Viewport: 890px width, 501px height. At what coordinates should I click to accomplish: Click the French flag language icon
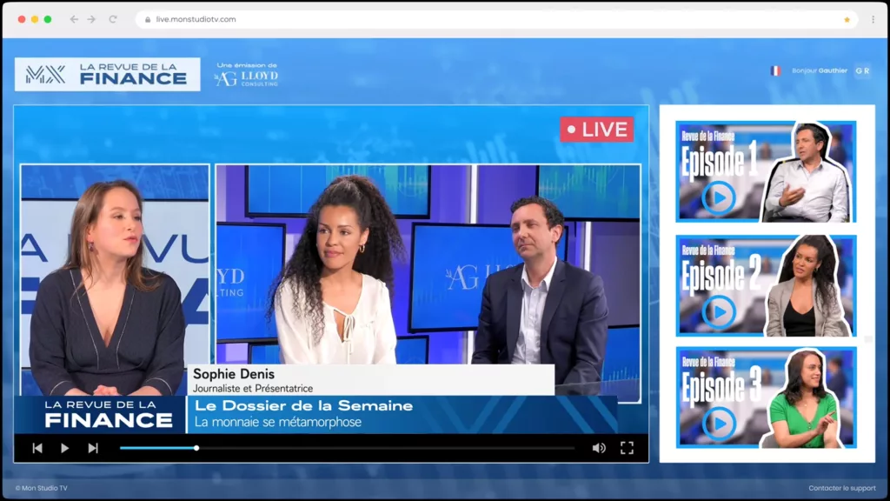click(x=775, y=70)
